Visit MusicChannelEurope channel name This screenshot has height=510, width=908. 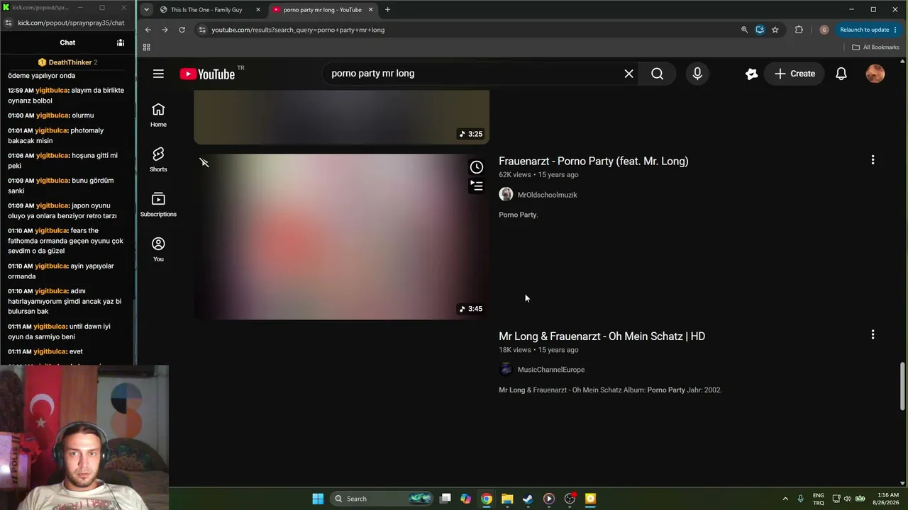[551, 370]
